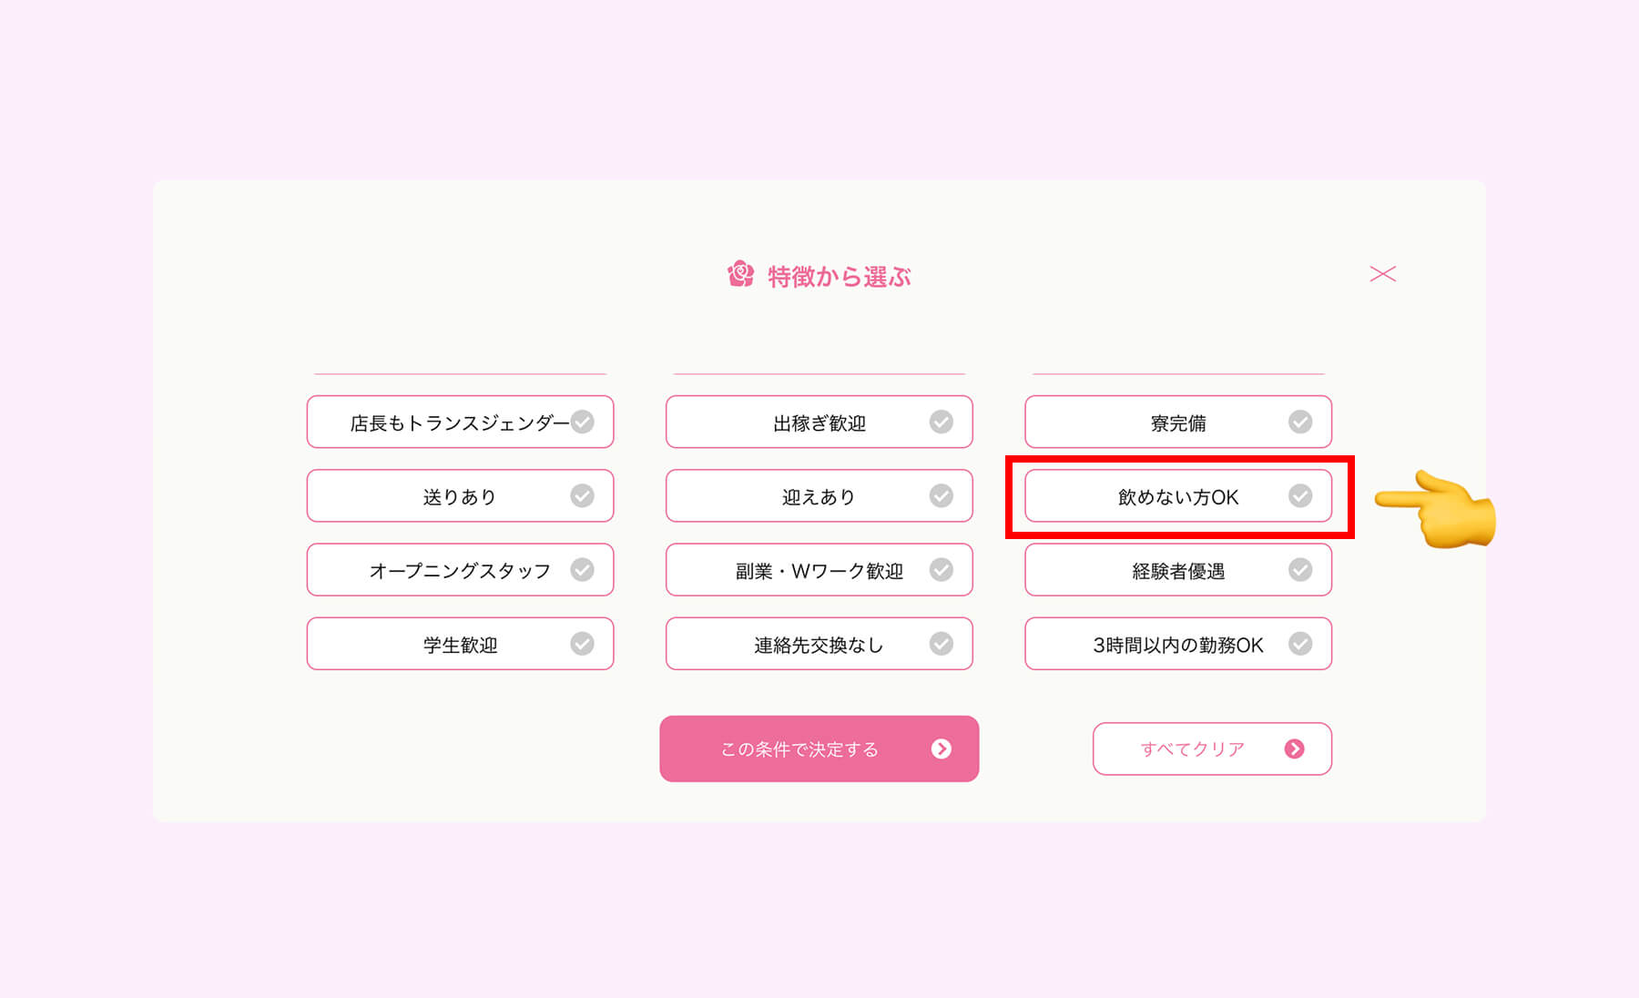Image resolution: width=1639 pixels, height=998 pixels.
Task: Toggle the 3時間以内の勤務OK filter
Action: pos(1177,644)
